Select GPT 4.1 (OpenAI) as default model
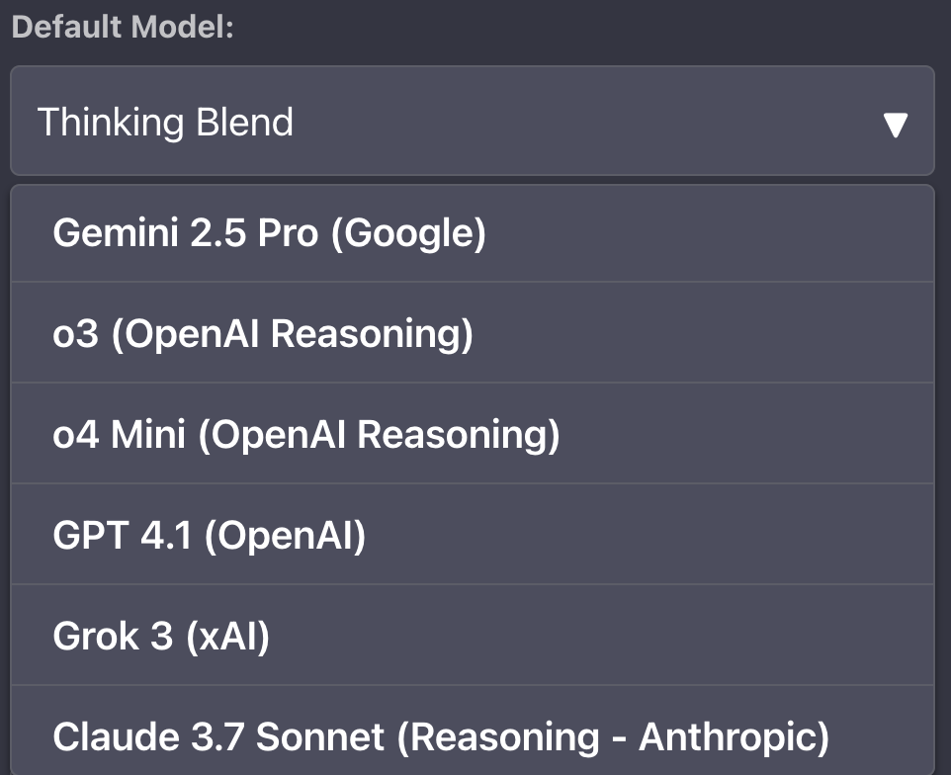Image resolution: width=951 pixels, height=775 pixels. 472,536
